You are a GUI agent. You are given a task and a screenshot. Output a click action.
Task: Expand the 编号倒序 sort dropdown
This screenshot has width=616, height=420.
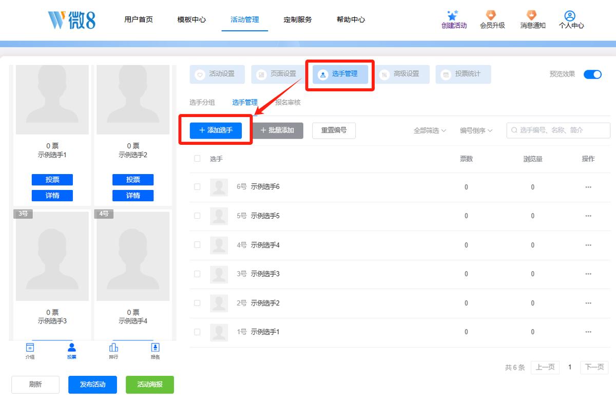[476, 131]
